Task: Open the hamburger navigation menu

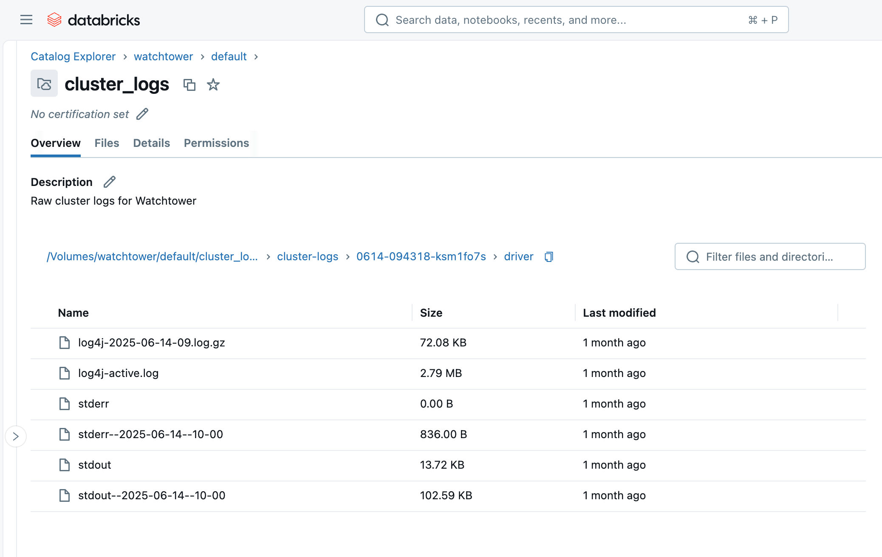Action: (26, 20)
